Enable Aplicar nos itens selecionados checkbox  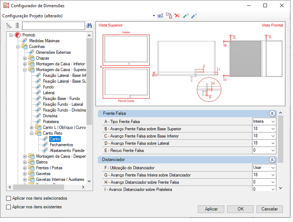coord(8,198)
